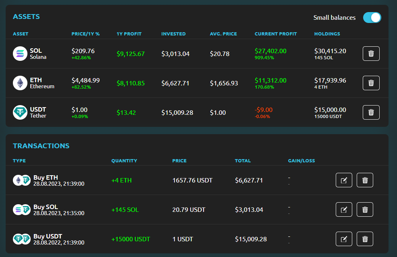Sort assets by the ASSET column
397x257 pixels.
pos(20,34)
